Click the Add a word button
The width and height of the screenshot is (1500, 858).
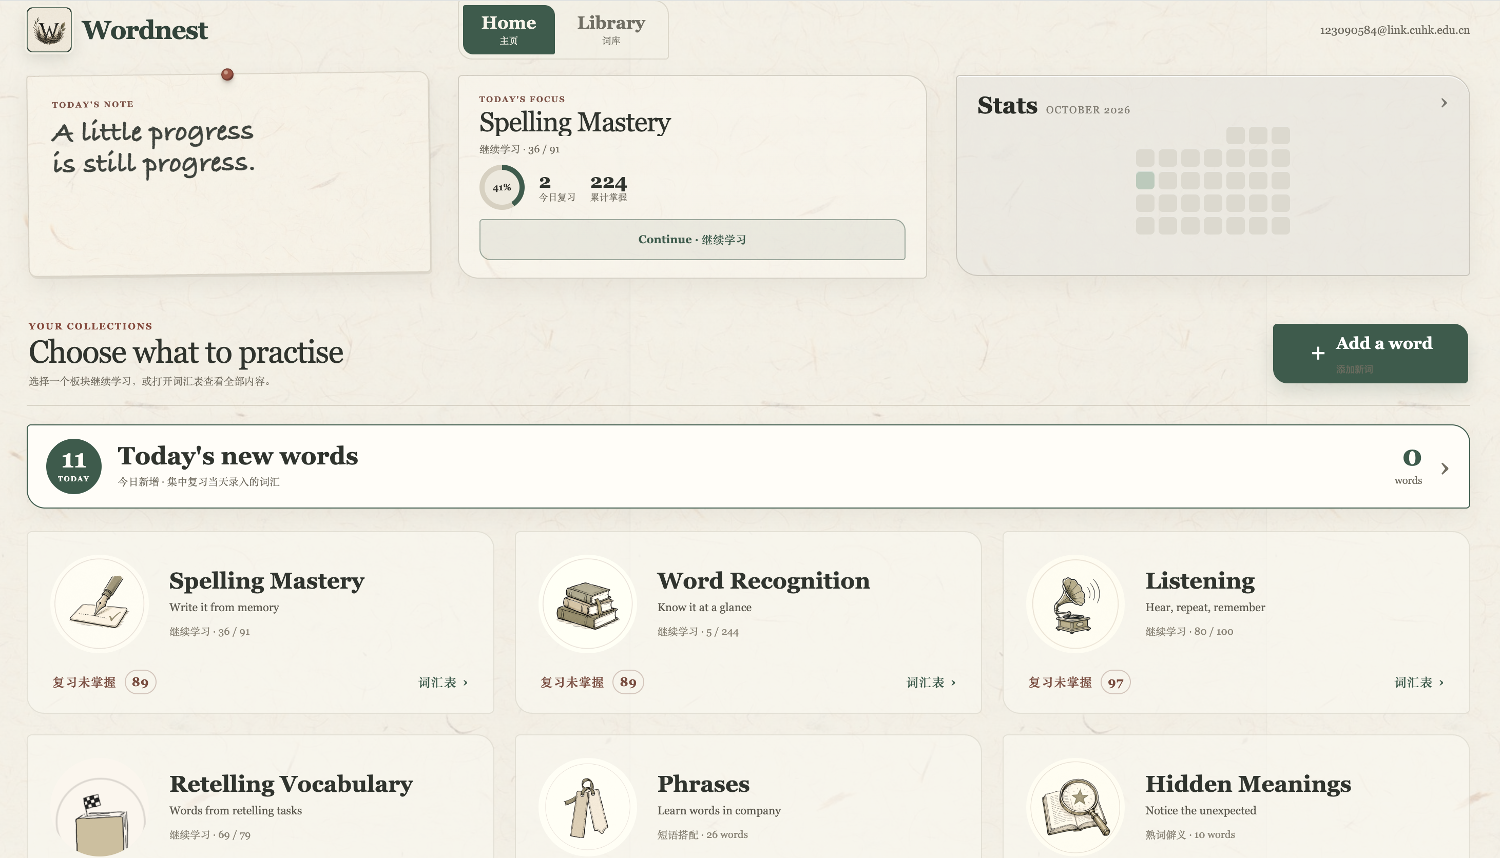pos(1370,354)
